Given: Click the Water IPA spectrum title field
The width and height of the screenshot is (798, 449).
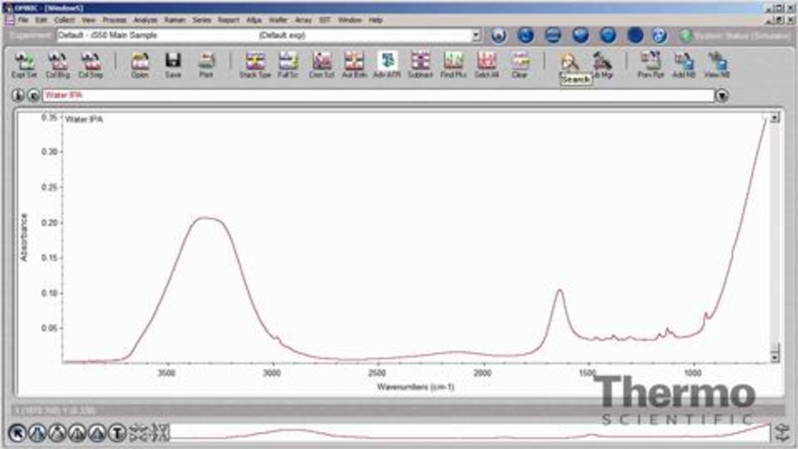Looking at the screenshot, I should click(x=374, y=96).
